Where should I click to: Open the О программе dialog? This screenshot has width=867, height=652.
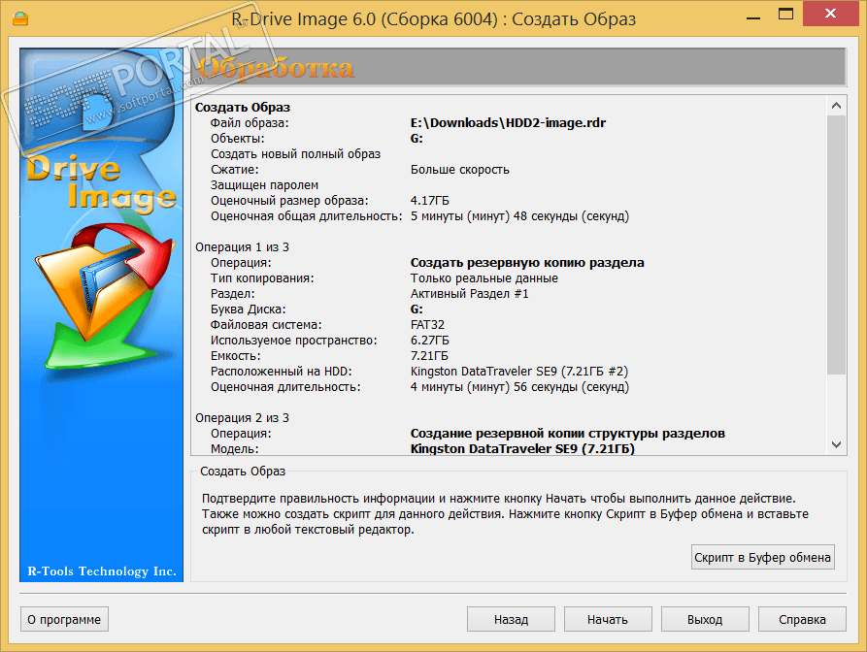[x=64, y=619]
